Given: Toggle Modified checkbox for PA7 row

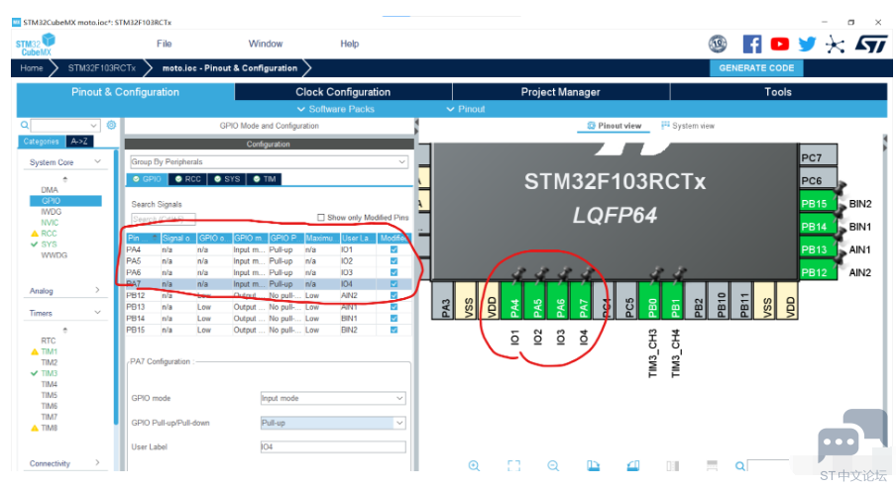Looking at the screenshot, I should click(x=393, y=284).
